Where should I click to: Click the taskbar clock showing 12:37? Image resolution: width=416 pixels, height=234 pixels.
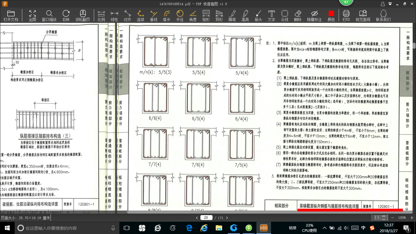[388, 228]
